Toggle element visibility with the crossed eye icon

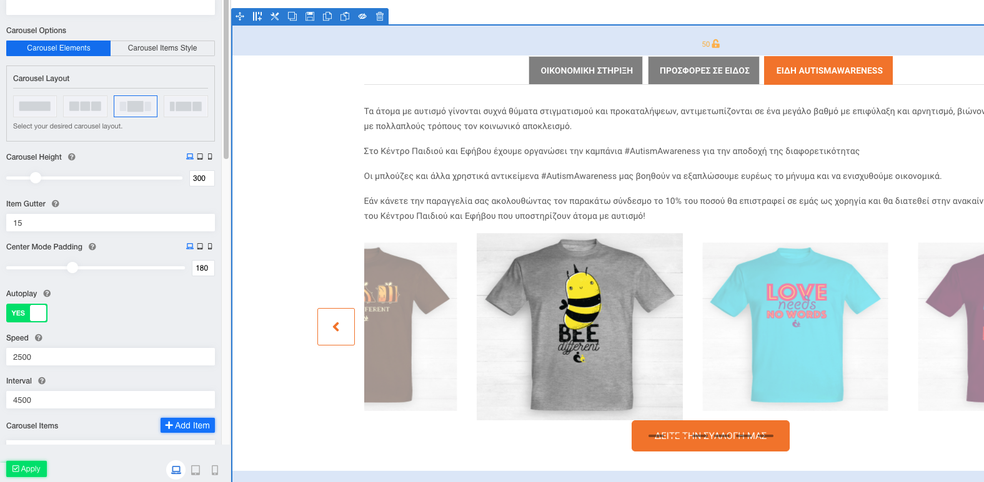tap(362, 16)
